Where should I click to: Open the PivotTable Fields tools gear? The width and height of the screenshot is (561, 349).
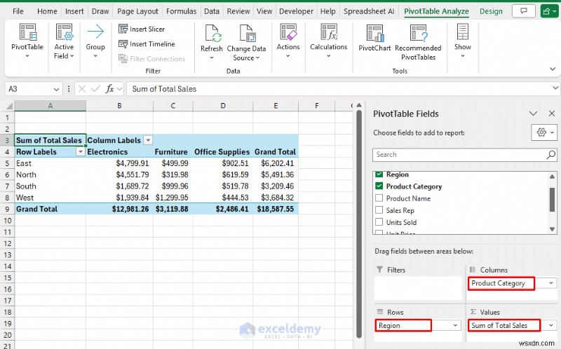544,132
